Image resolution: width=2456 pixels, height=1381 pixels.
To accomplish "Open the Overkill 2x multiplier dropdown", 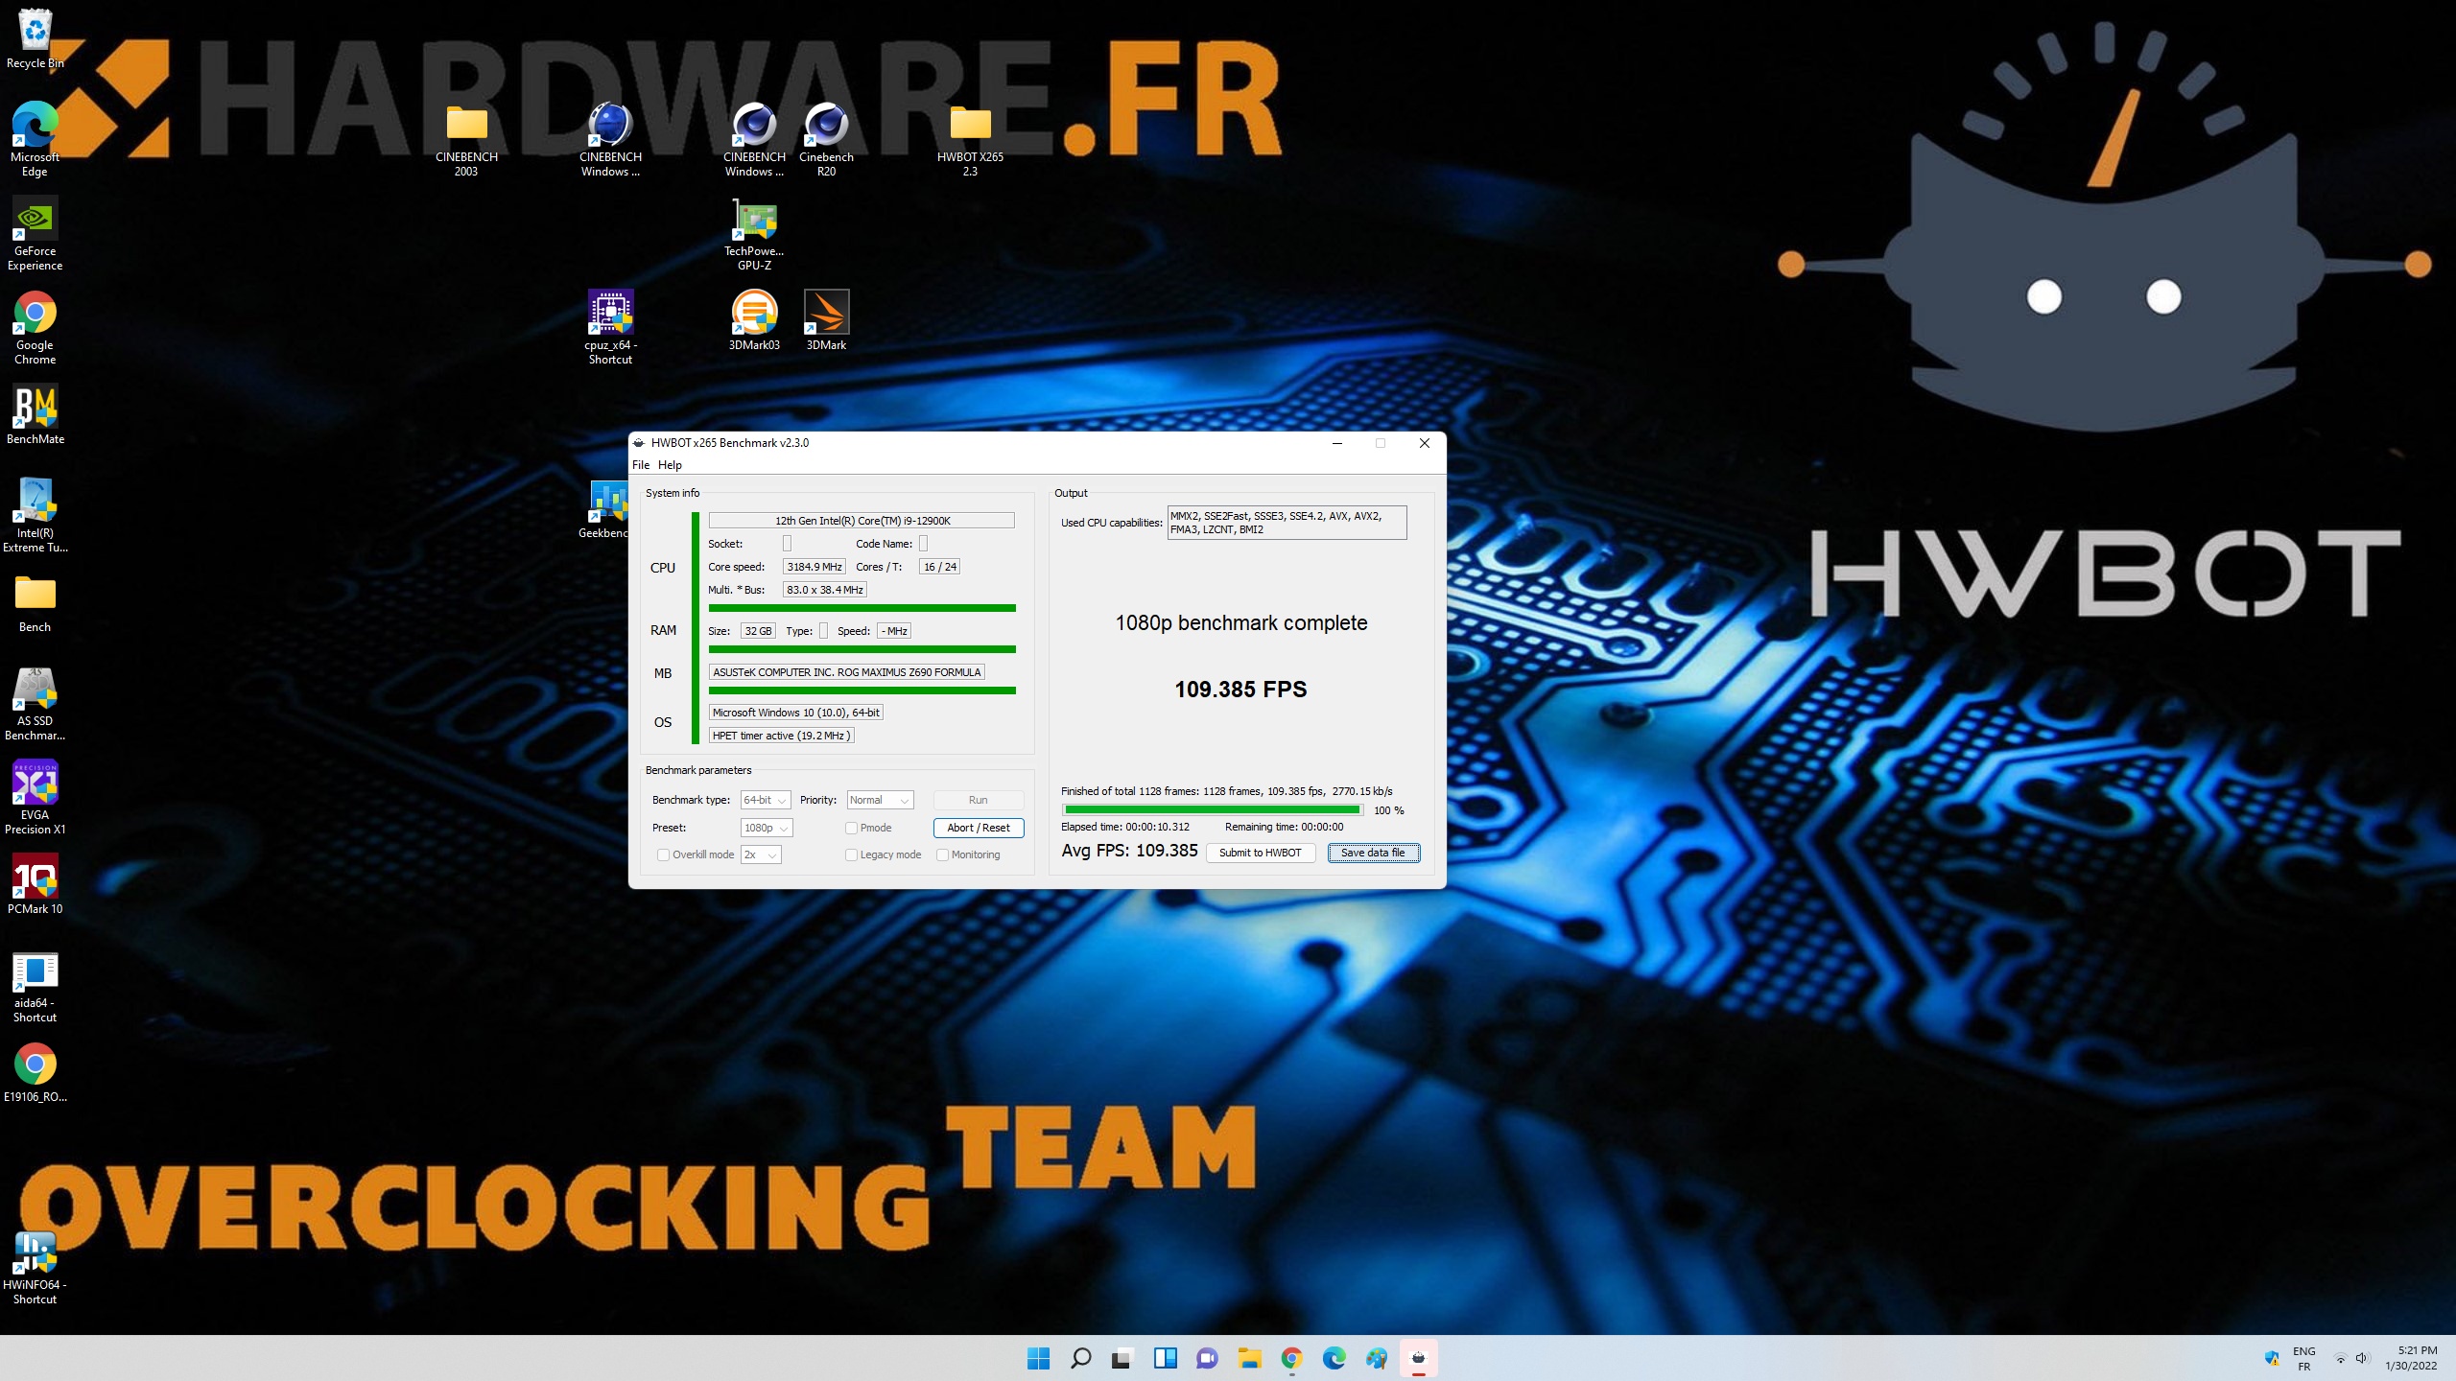I will 761,854.
